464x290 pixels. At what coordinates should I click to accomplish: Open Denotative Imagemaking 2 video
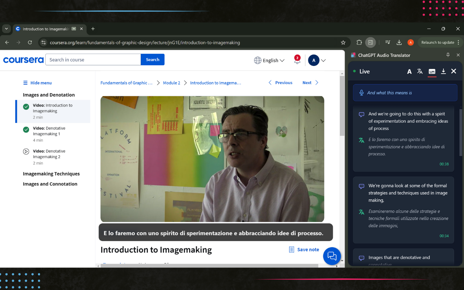[x=49, y=154]
